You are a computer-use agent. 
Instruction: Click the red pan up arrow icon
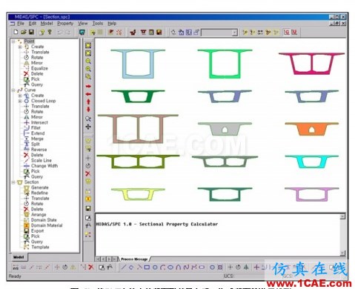click(x=88, y=102)
